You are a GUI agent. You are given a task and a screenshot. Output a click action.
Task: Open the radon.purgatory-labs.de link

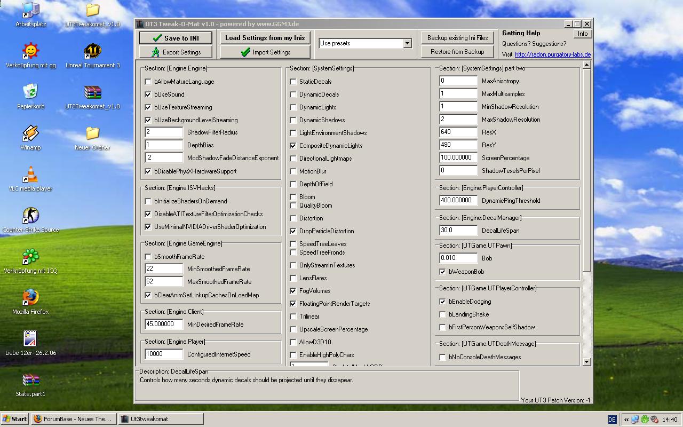point(553,54)
